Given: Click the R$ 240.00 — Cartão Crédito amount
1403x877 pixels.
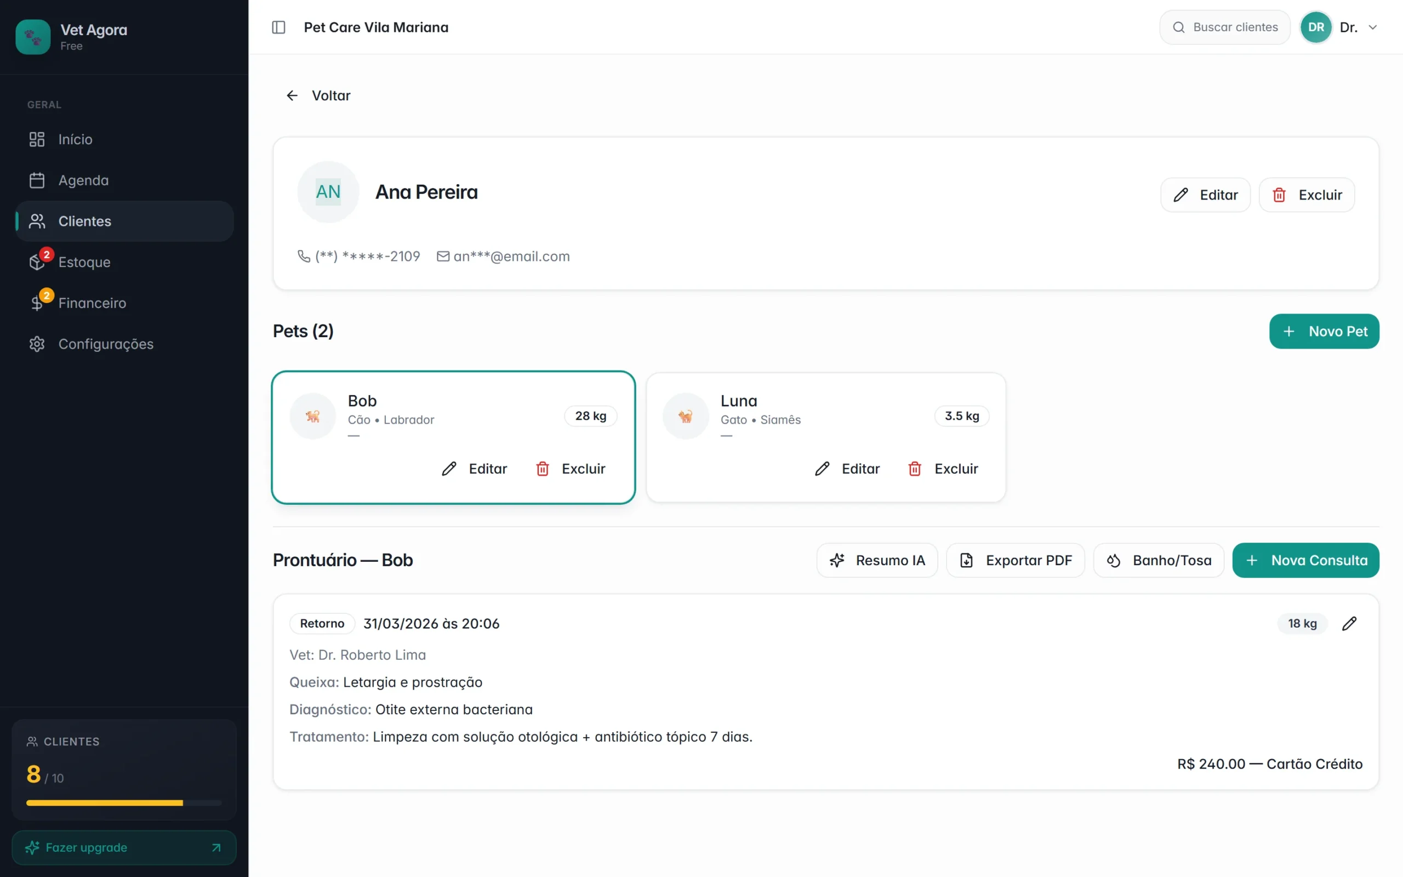Looking at the screenshot, I should pyautogui.click(x=1270, y=764).
